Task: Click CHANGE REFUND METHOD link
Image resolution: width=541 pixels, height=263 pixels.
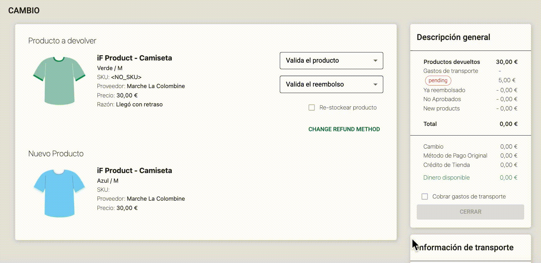Action: click(x=344, y=129)
